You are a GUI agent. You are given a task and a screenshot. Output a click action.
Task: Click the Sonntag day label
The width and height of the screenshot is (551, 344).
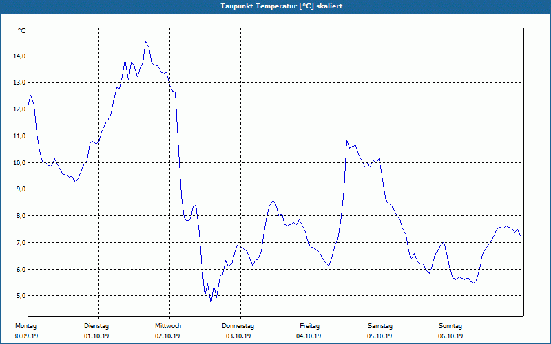tap(450, 326)
